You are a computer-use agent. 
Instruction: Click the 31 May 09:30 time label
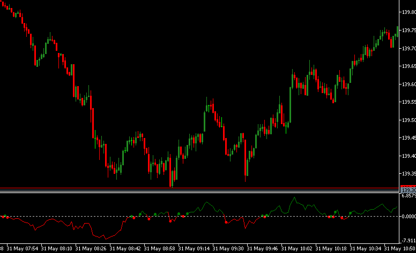228,249
